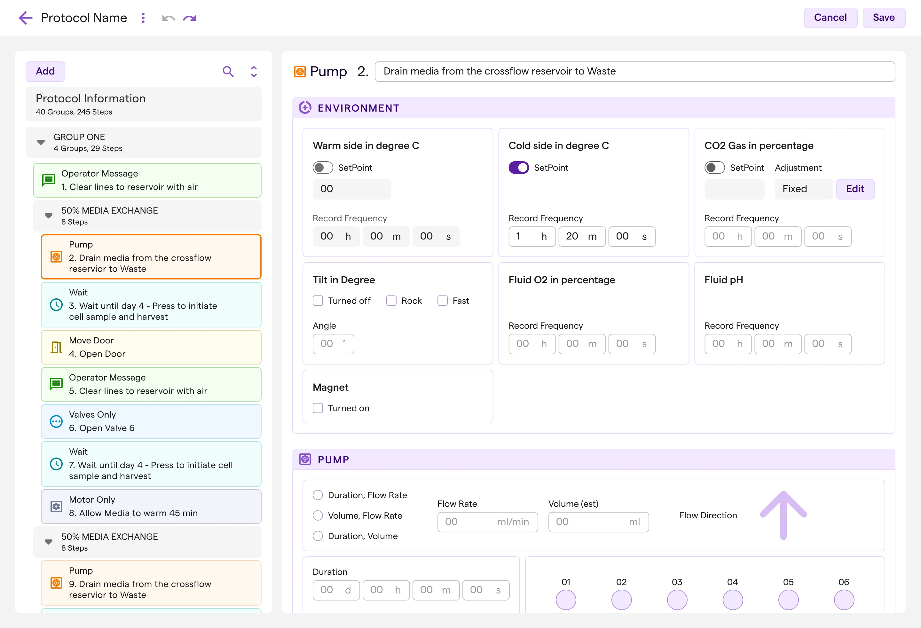Screen dimensions: 921x628
Task: Select pump channel 04 circle
Action: pyautogui.click(x=733, y=600)
